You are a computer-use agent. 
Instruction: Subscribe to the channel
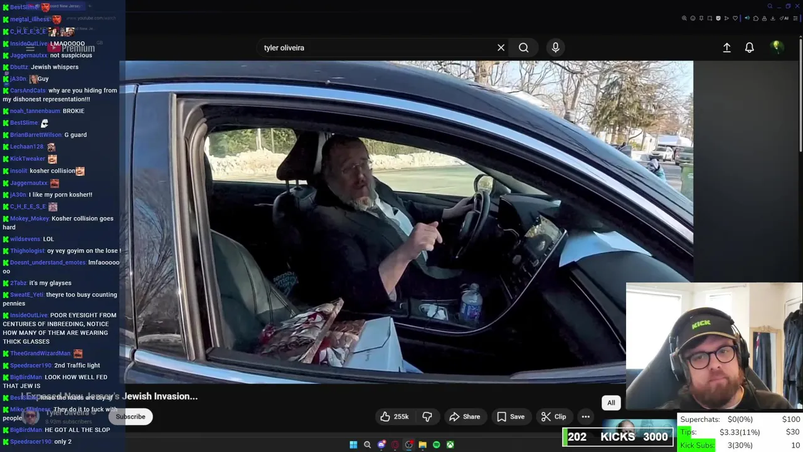point(130,417)
